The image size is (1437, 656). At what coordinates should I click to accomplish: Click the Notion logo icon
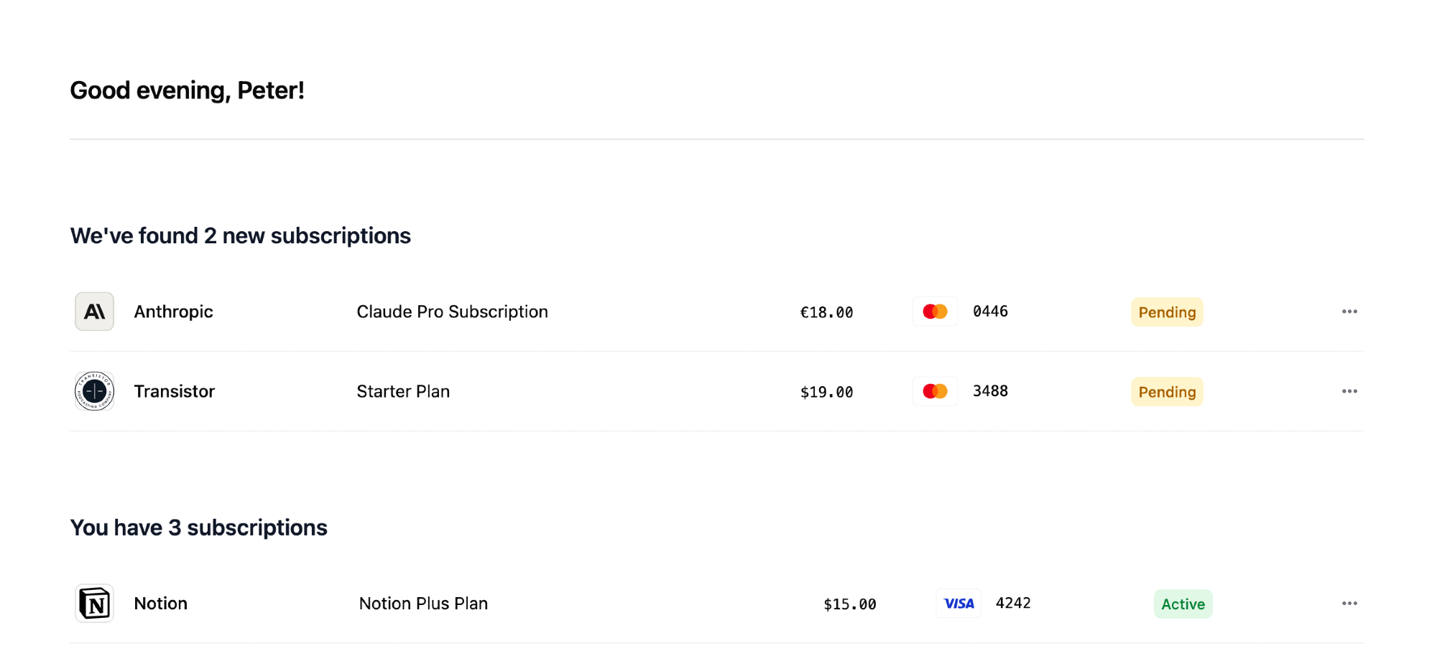[94, 604]
